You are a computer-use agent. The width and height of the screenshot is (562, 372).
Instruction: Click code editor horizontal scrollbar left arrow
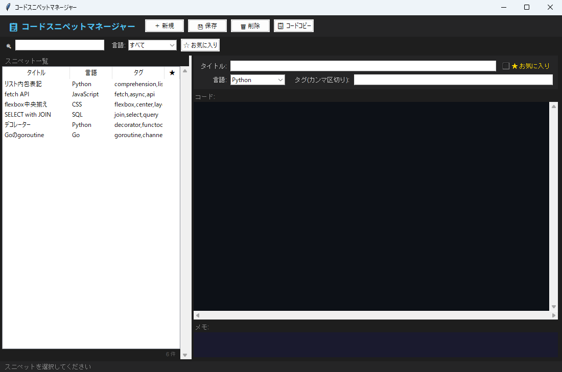point(198,315)
